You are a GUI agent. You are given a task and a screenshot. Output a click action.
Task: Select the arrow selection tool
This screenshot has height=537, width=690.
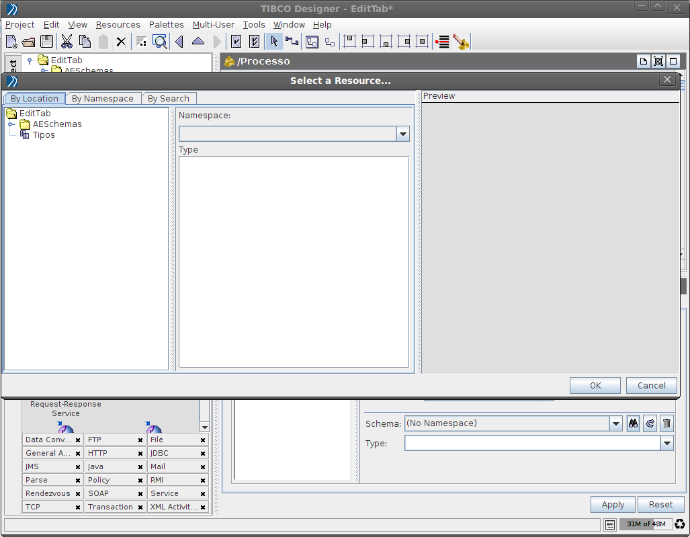(274, 42)
